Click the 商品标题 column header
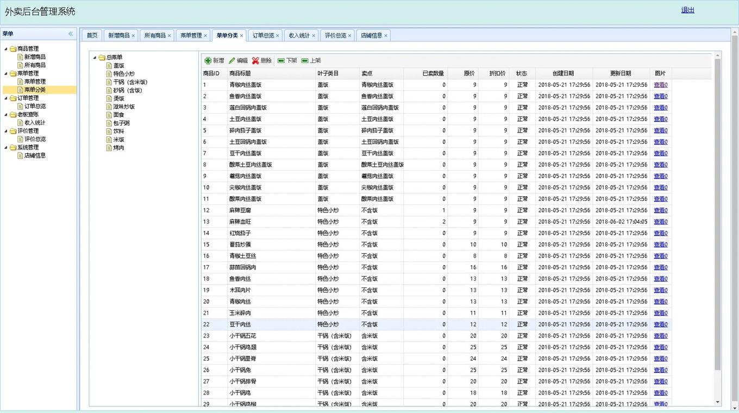Image resolution: width=739 pixels, height=413 pixels. pos(272,73)
